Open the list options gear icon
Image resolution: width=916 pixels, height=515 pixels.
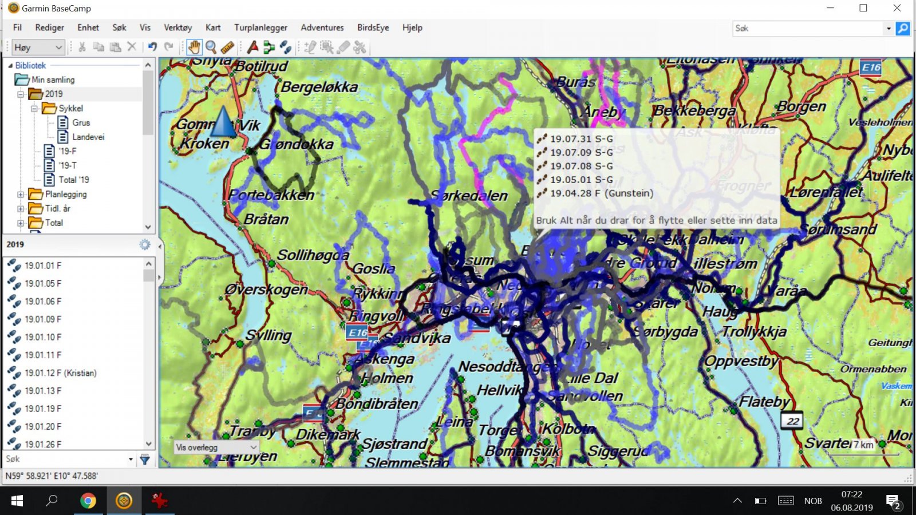point(145,244)
